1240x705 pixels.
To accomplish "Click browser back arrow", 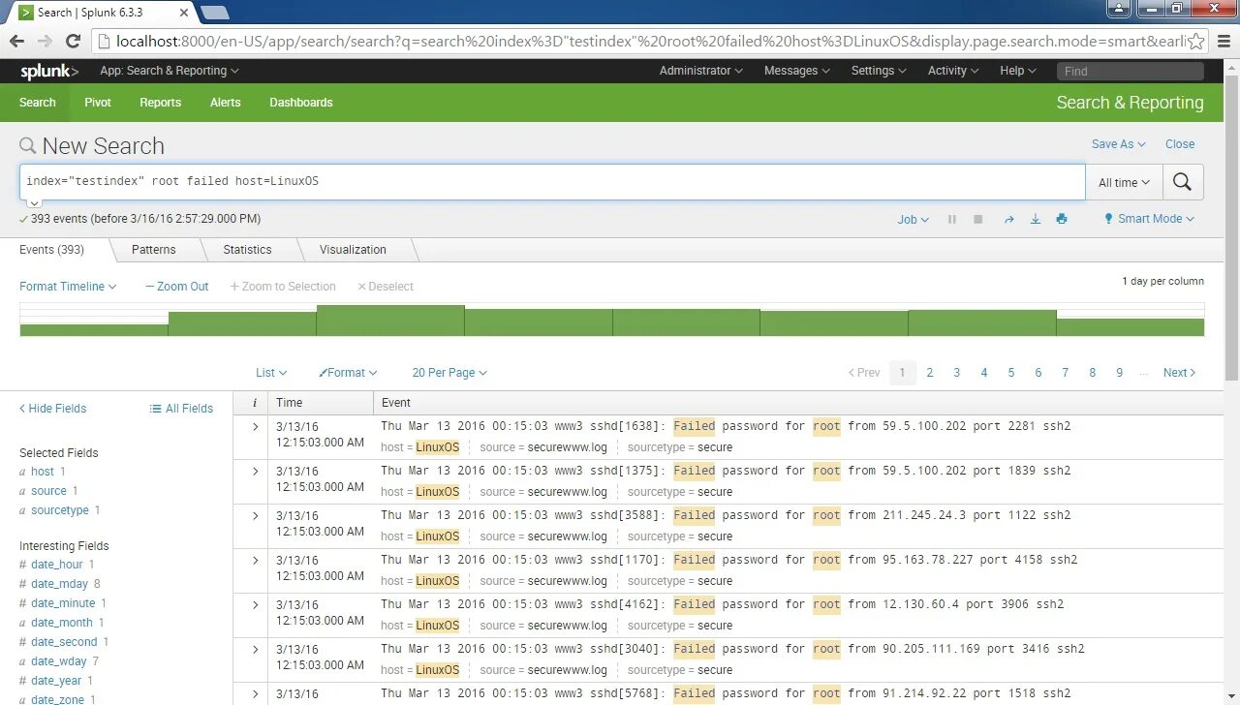I will coord(16,41).
